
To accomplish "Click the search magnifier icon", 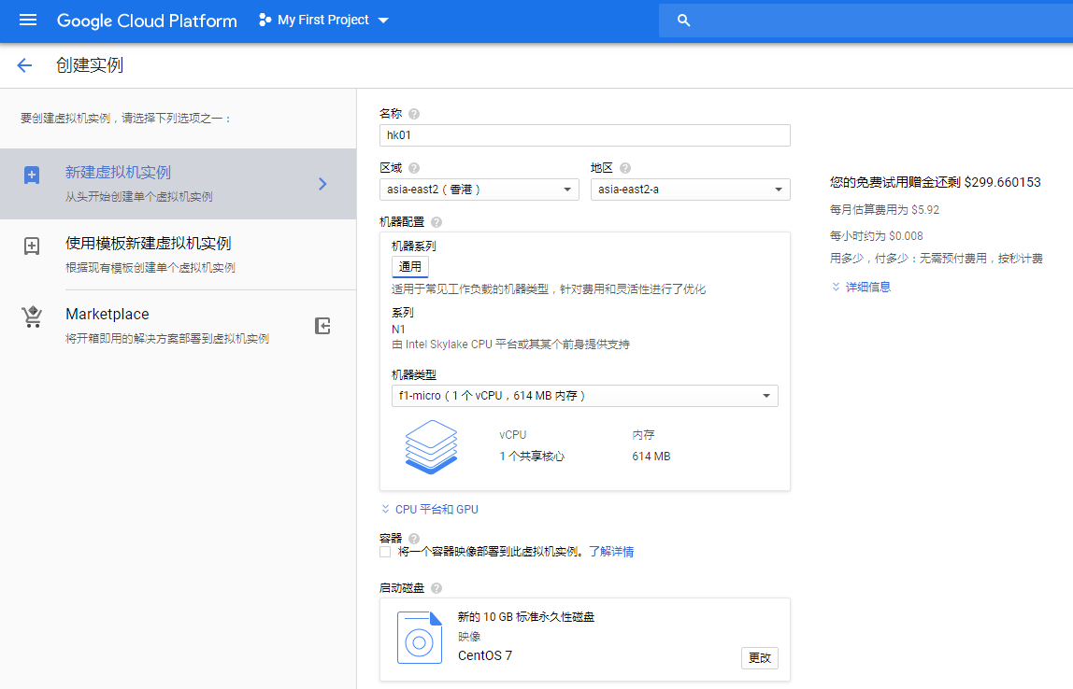I will (683, 21).
